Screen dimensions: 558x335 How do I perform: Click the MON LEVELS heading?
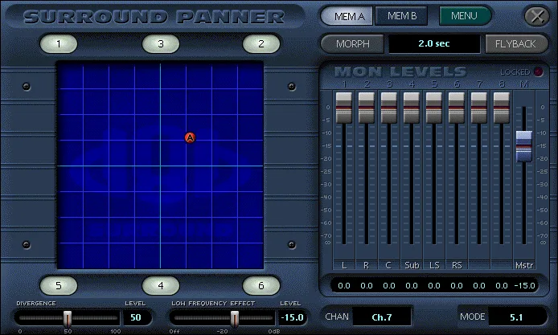(x=400, y=72)
